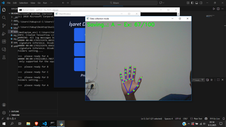Change language mode from Plain Text

(198, 119)
